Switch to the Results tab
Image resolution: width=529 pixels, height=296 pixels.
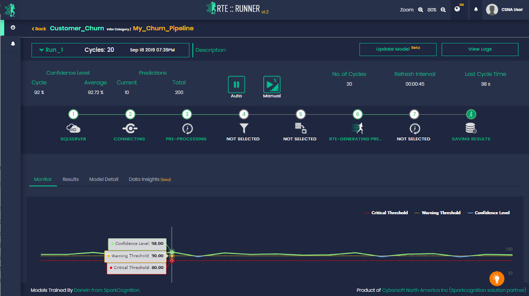click(x=70, y=179)
